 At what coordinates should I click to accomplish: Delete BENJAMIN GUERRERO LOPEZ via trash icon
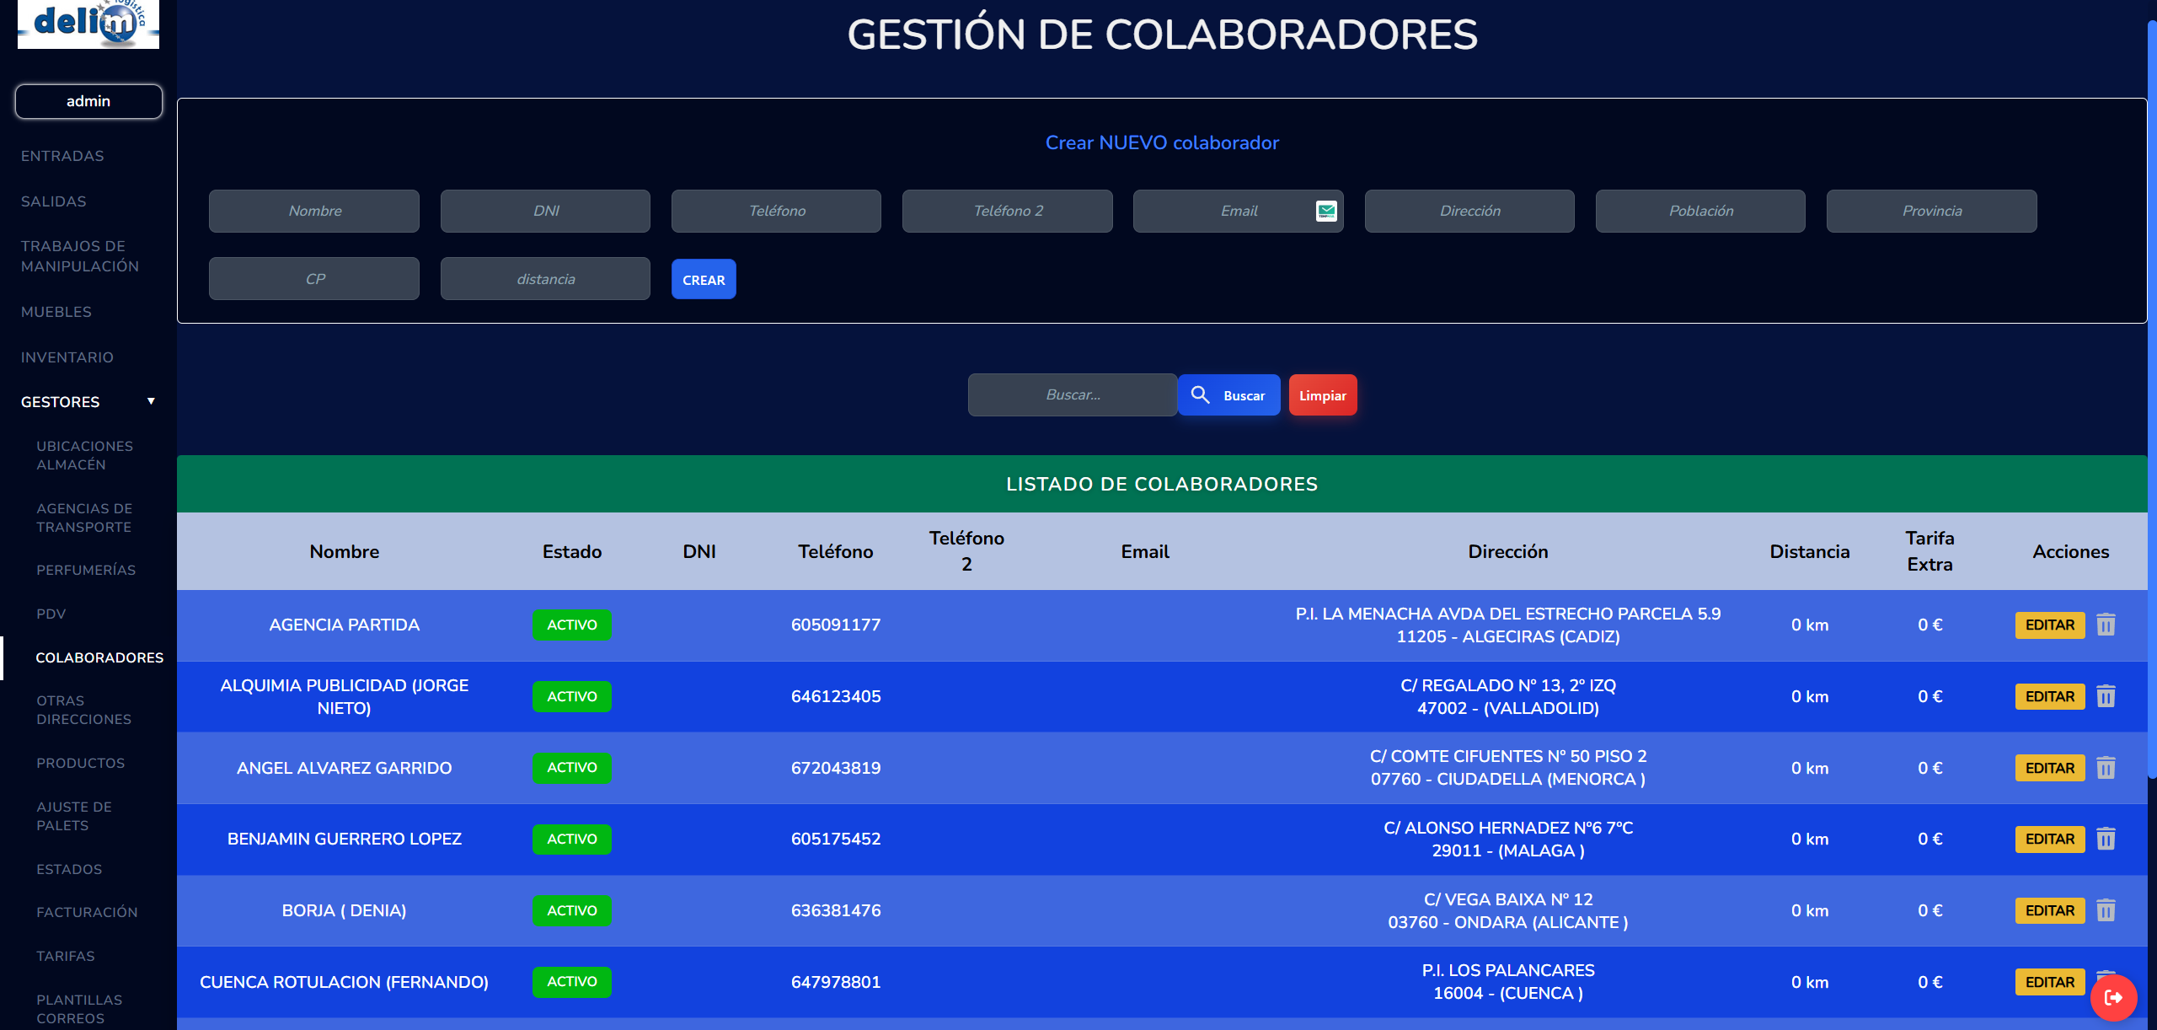point(2106,839)
